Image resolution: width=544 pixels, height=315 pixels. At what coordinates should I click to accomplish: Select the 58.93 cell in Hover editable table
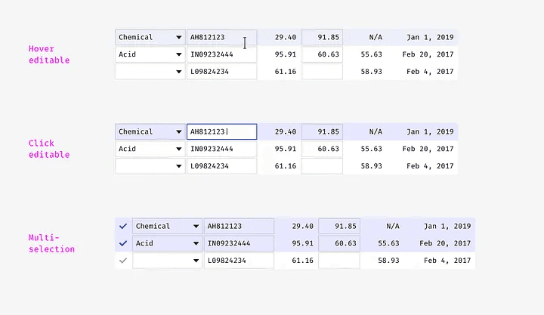click(372, 72)
